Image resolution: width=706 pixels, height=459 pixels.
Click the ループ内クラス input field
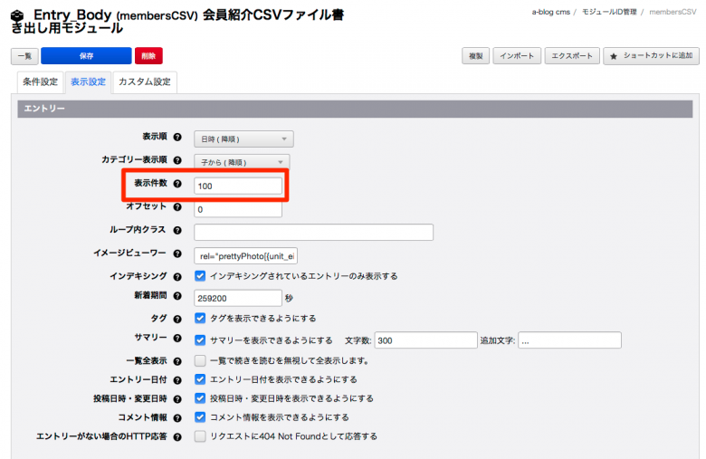pyautogui.click(x=313, y=233)
